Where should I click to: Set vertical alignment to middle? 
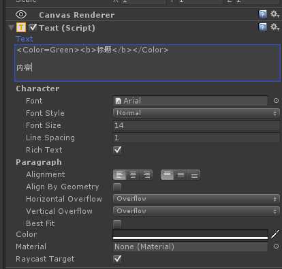point(181,175)
